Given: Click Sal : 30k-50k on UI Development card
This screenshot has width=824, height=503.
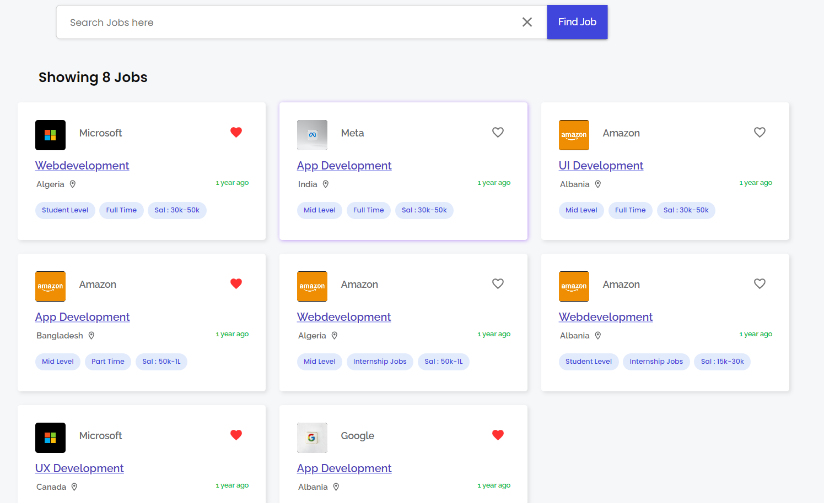Looking at the screenshot, I should 686,210.
